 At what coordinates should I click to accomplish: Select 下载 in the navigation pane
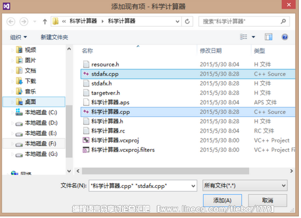pyautogui.click(x=31, y=81)
